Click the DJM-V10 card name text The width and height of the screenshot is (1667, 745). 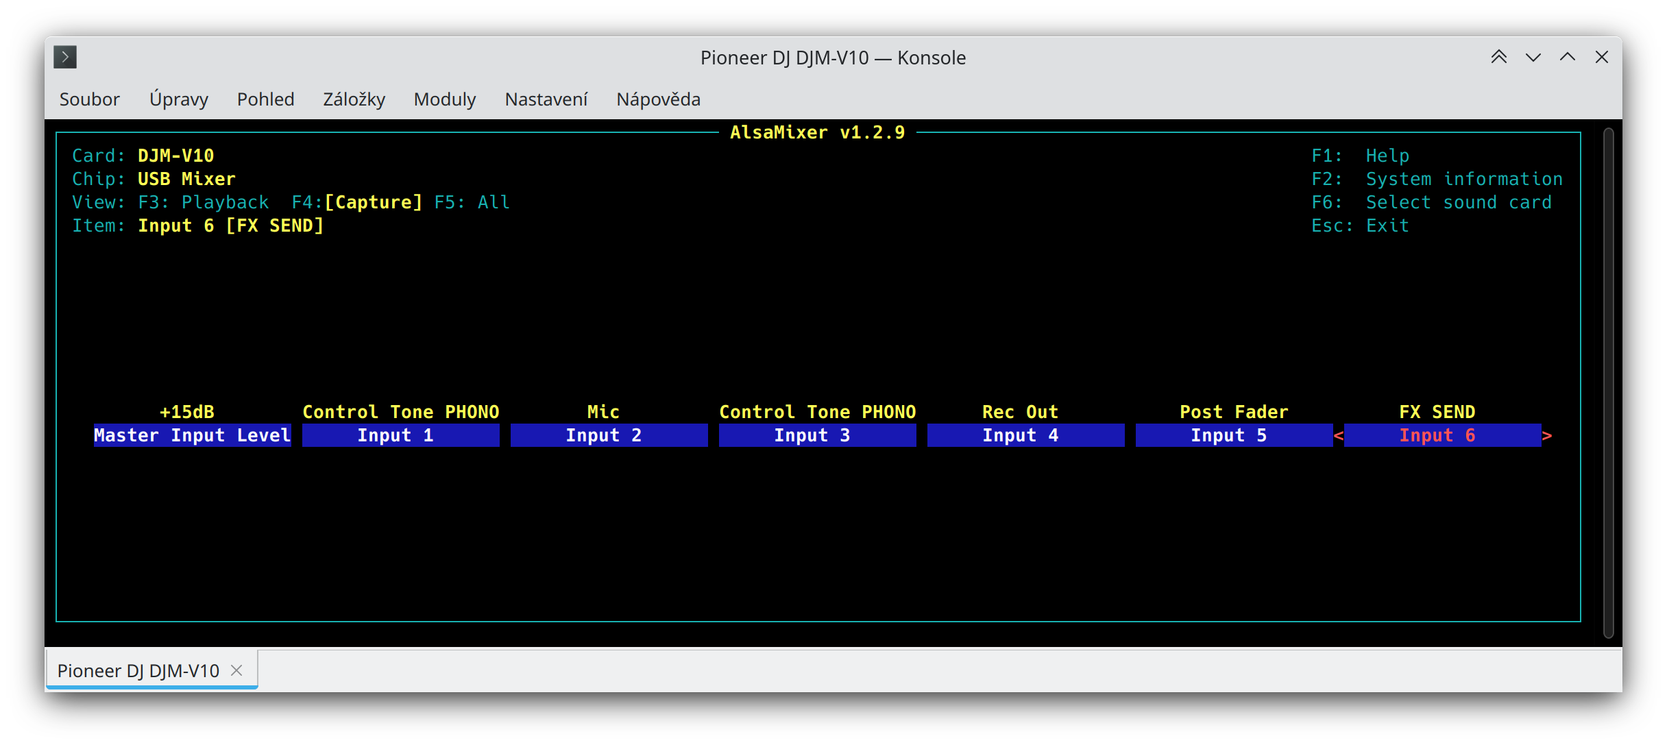(x=176, y=156)
